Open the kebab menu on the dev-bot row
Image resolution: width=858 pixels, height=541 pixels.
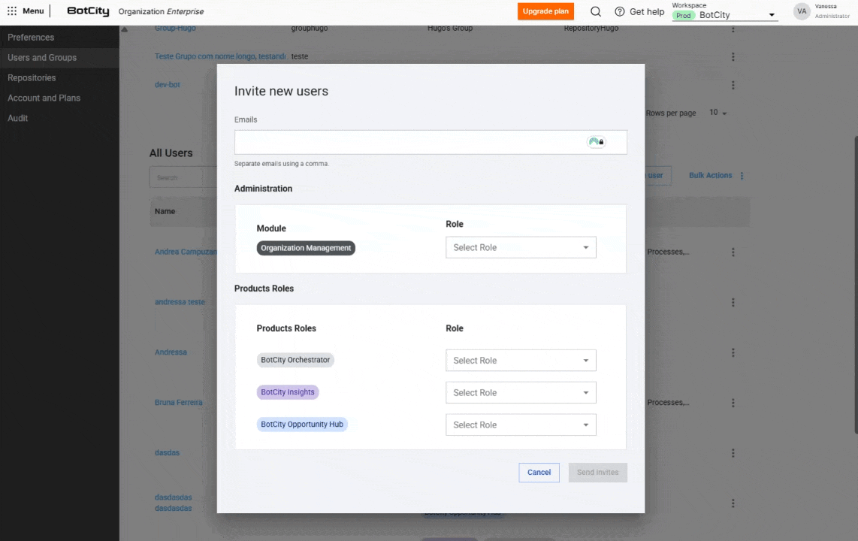733,85
